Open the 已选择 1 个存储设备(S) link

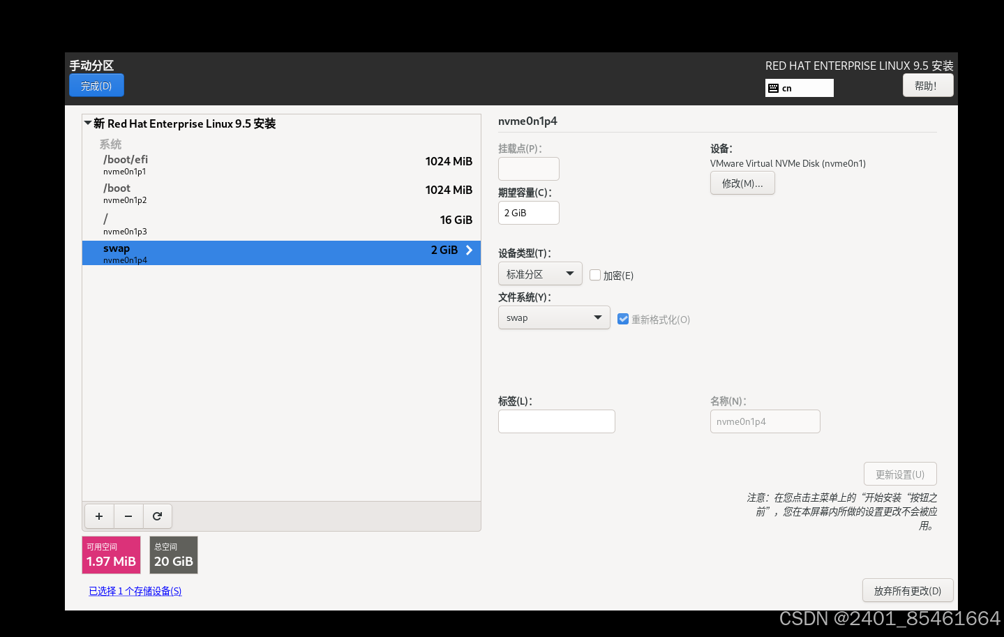point(135,591)
